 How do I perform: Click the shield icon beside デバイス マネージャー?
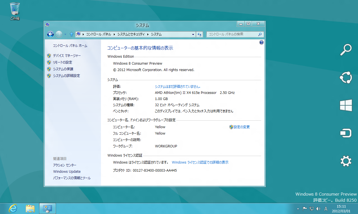49,56
